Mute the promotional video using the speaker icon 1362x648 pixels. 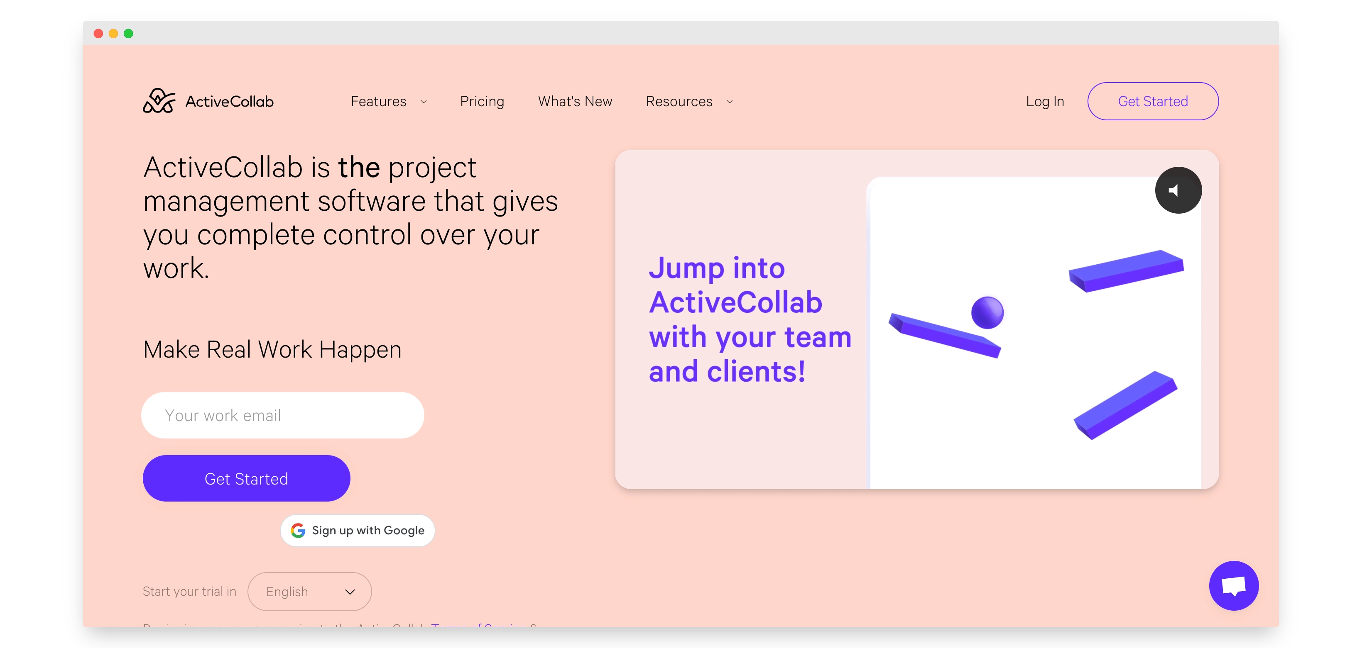click(x=1178, y=190)
